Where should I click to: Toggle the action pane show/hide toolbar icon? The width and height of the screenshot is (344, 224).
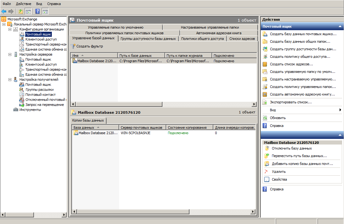pos(45,11)
